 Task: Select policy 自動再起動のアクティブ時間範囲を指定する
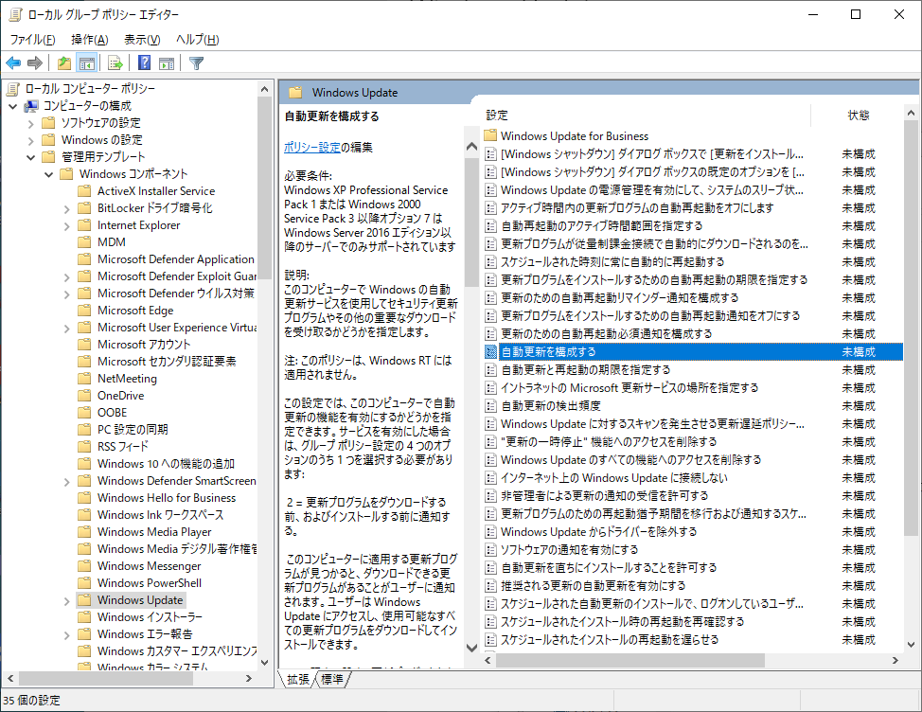(x=601, y=225)
